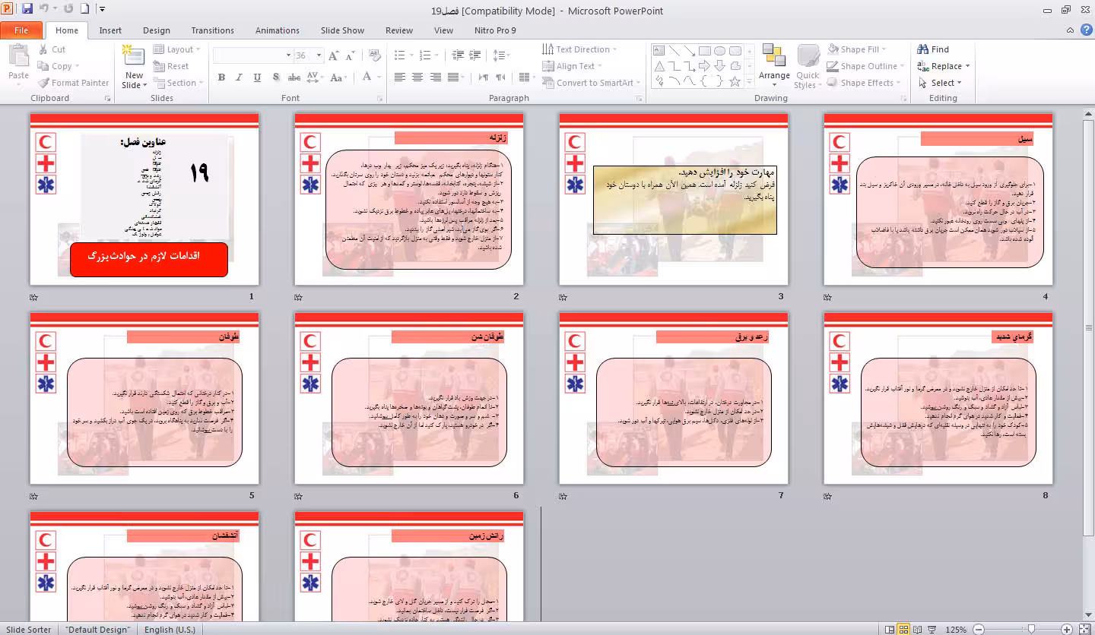Toggle Bold formatting
The image size is (1095, 635).
click(221, 77)
